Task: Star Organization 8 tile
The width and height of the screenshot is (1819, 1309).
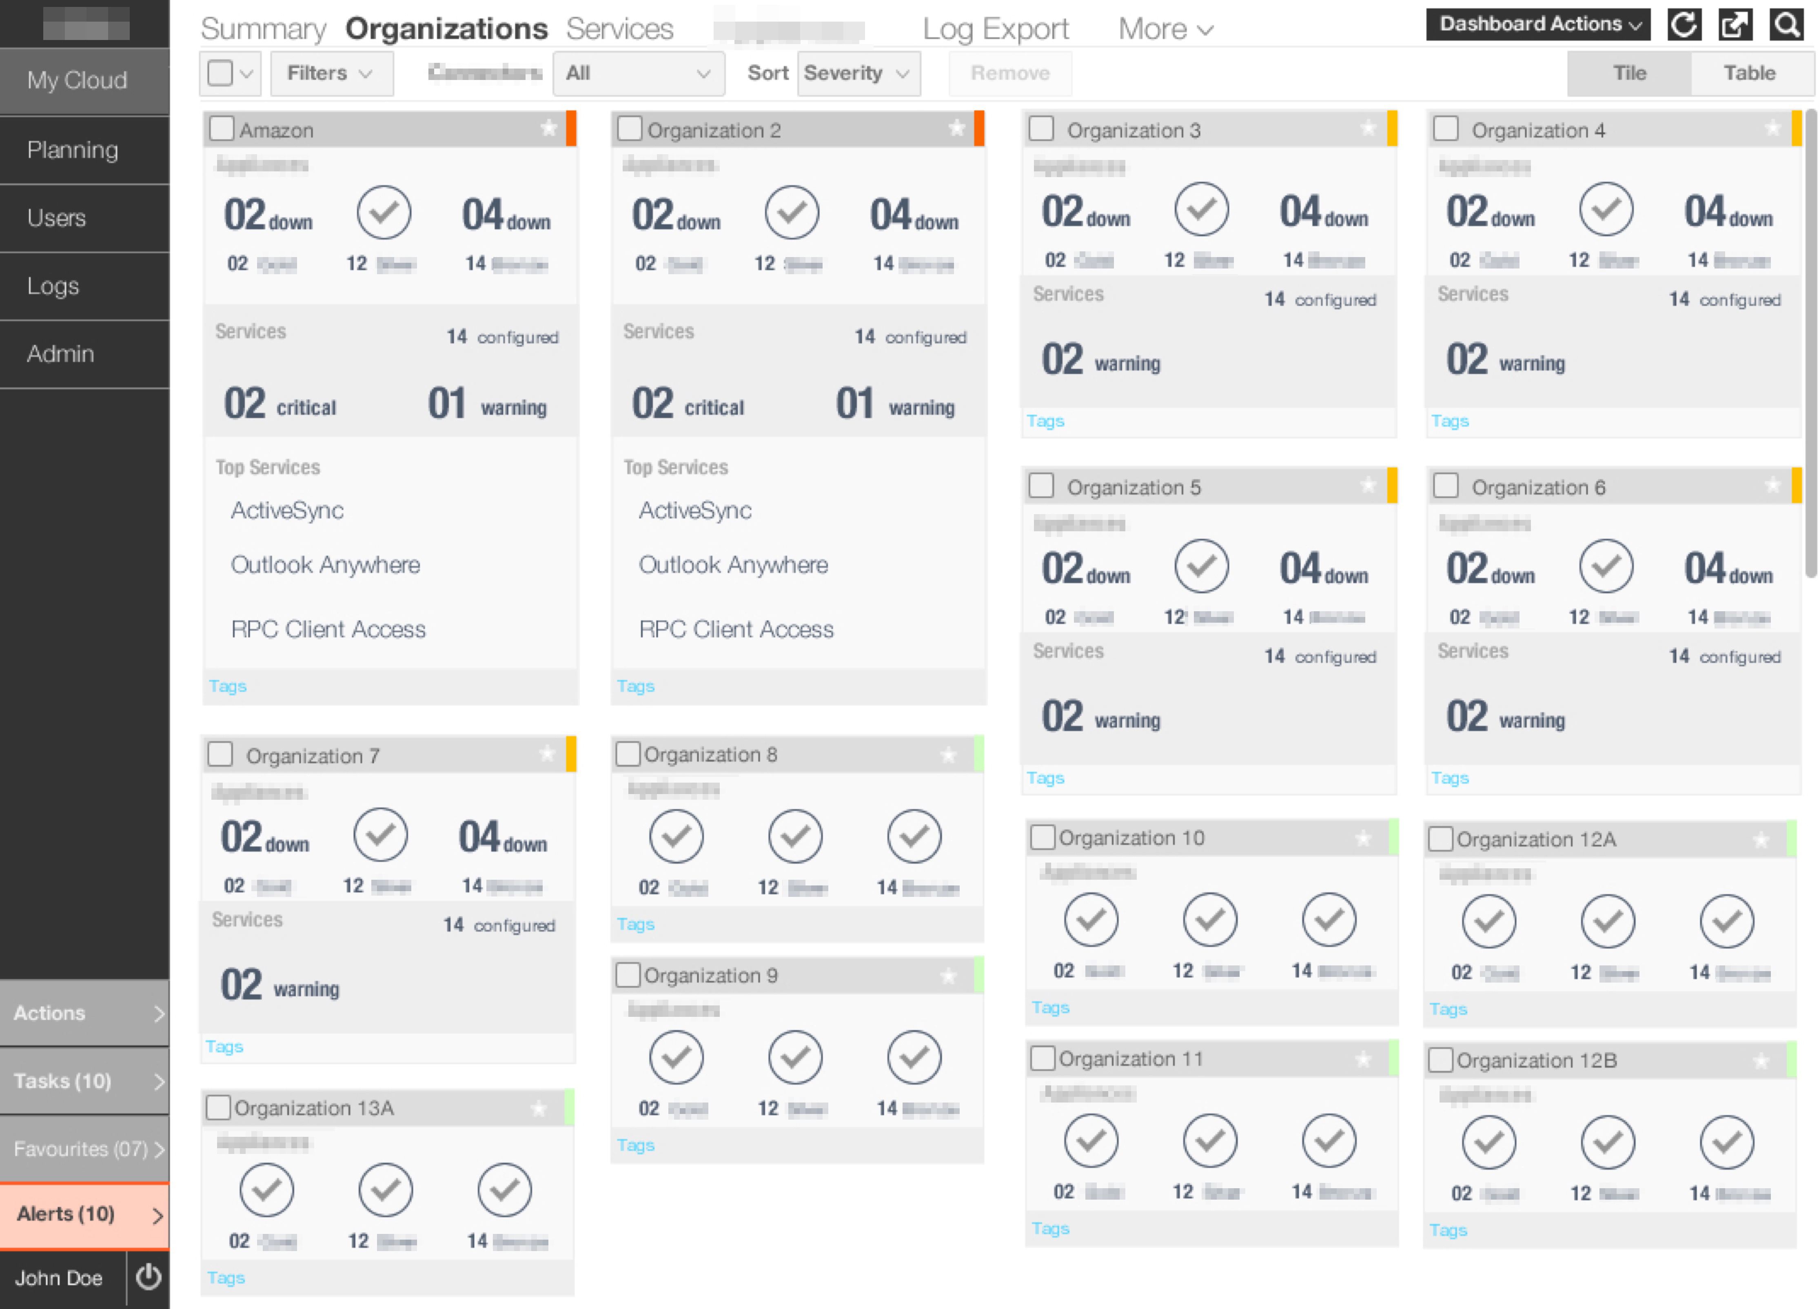Action: (949, 755)
